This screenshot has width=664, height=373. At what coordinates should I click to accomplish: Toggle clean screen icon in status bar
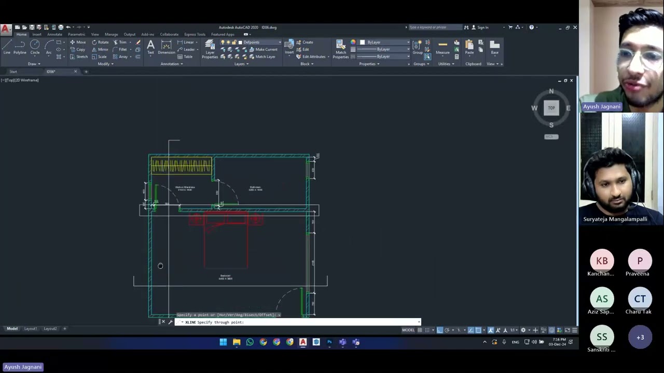click(x=567, y=330)
